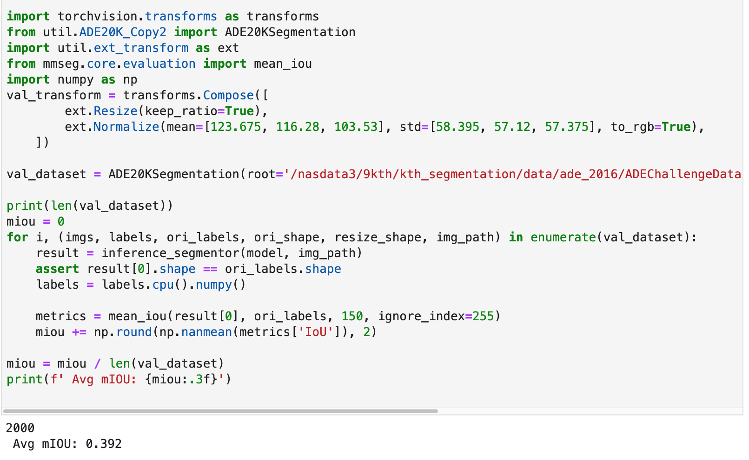Image resolution: width=749 pixels, height=460 pixels.
Task: Click the output value '2000'
Action: pos(20,428)
